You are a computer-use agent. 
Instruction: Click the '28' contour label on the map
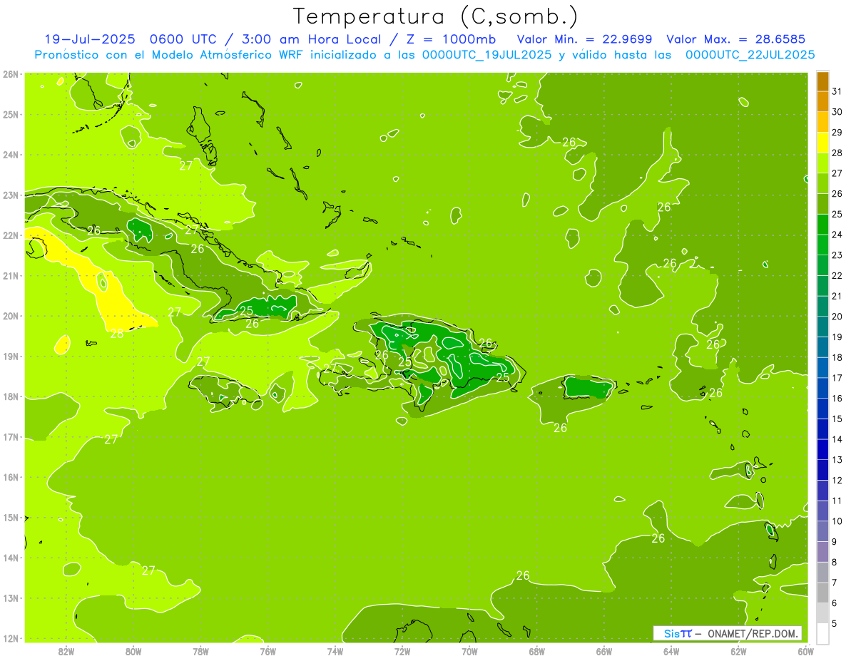116,333
